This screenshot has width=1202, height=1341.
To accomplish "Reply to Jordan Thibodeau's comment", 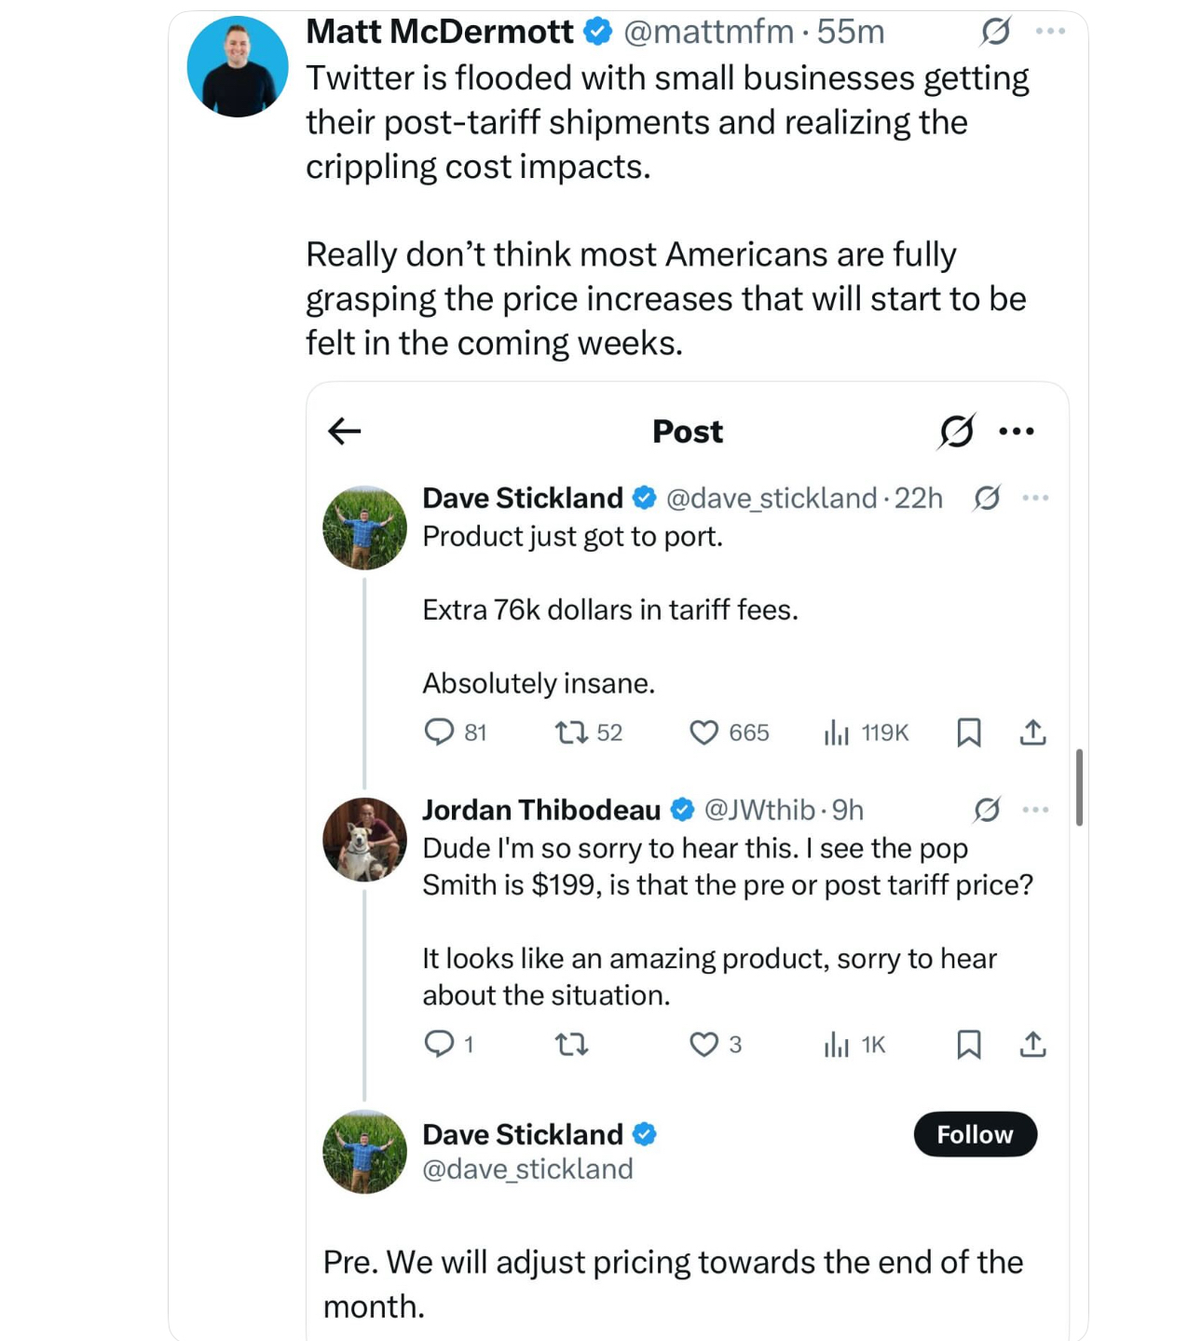I will pos(439,1044).
